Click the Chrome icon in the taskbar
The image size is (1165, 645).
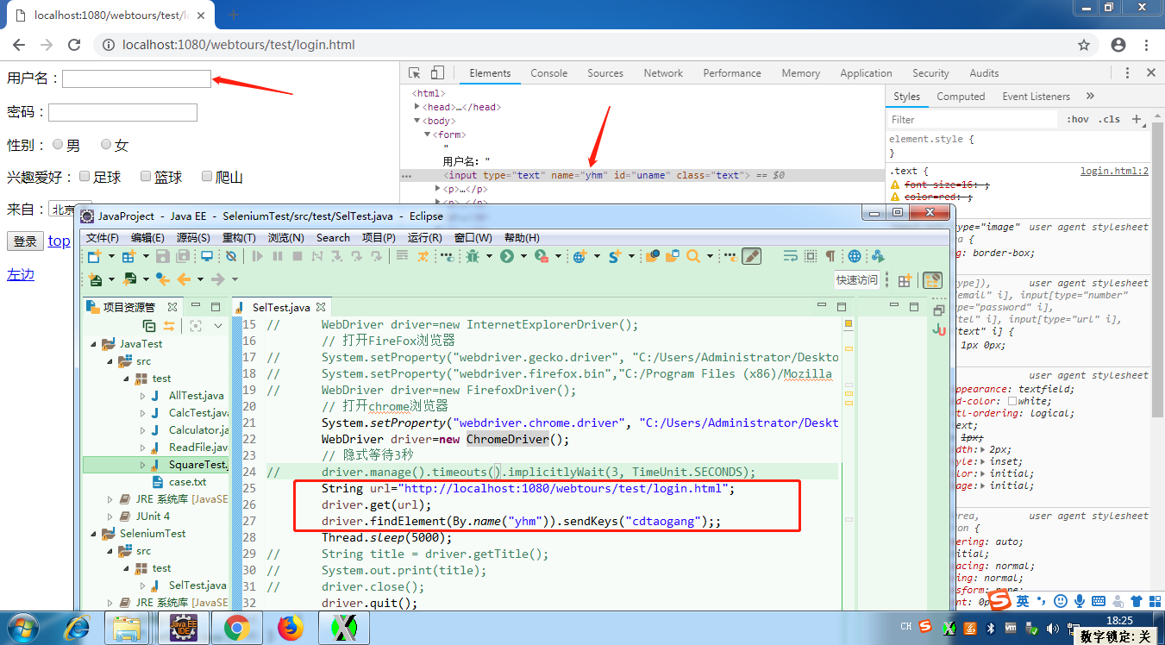[236, 629]
